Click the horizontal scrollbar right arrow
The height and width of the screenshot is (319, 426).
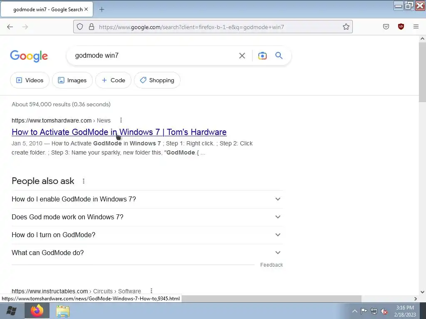coord(416,299)
